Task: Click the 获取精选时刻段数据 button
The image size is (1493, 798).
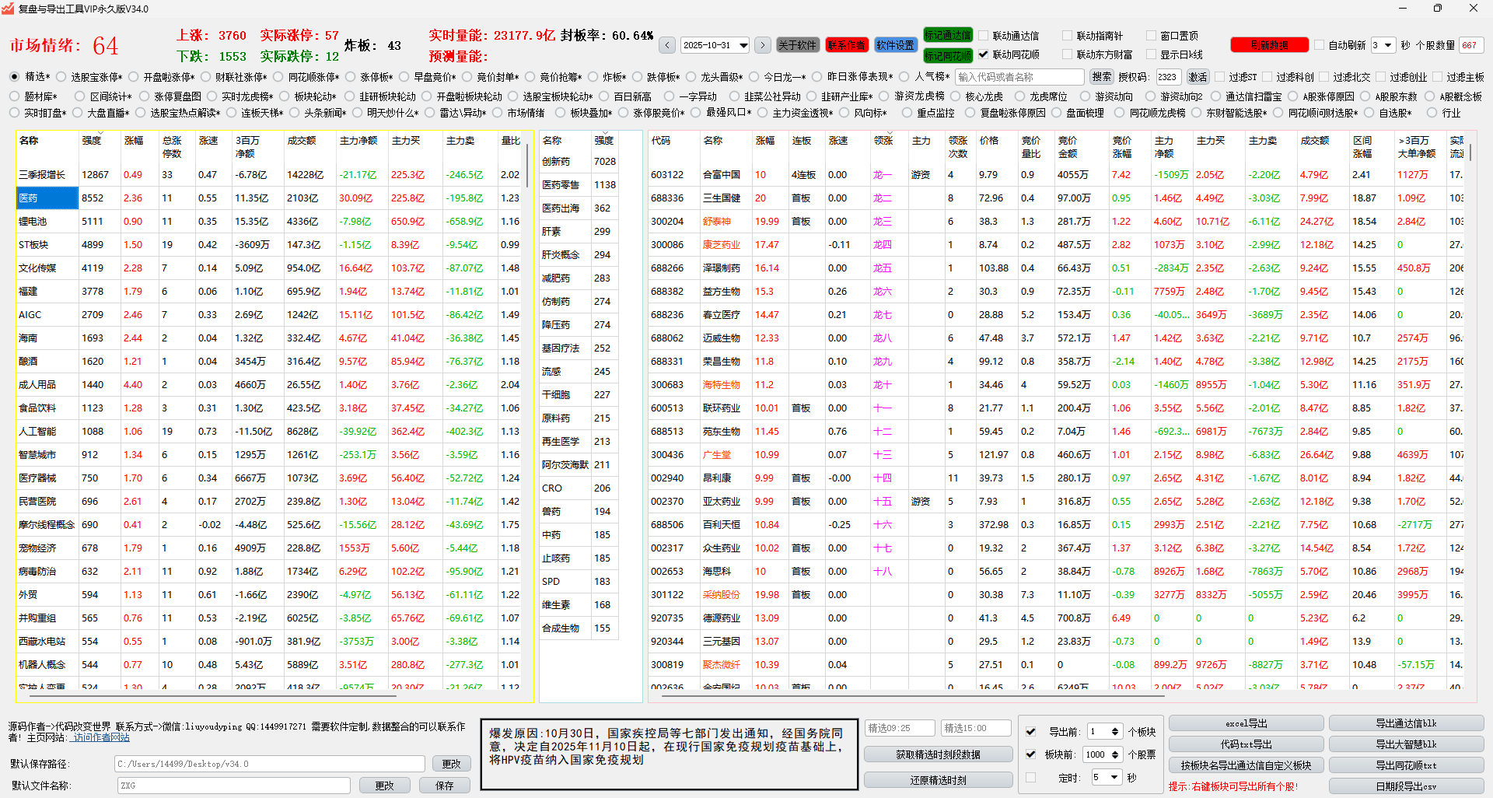Action: [938, 754]
